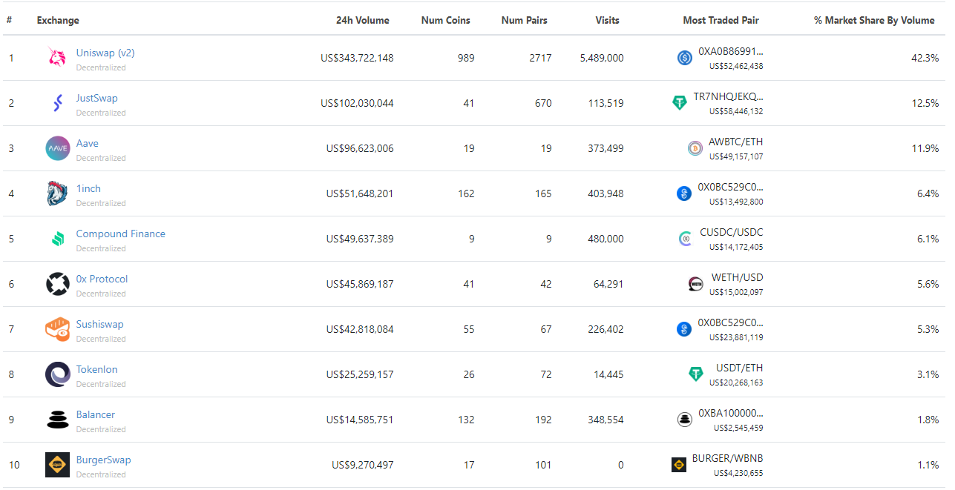Screen dimensions: 955x490
Task: Click the 0x Protocol black logo
Action: (x=57, y=284)
